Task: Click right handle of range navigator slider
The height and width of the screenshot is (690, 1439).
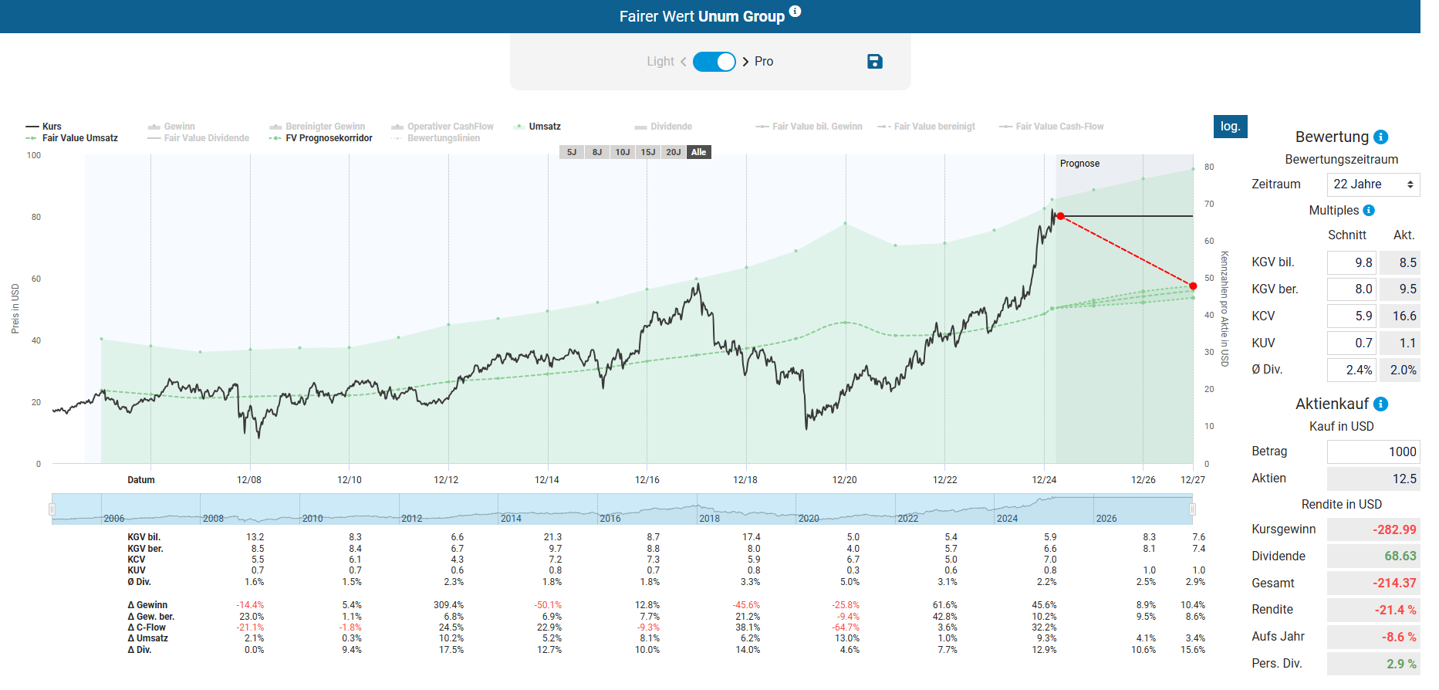Action: pos(1192,509)
